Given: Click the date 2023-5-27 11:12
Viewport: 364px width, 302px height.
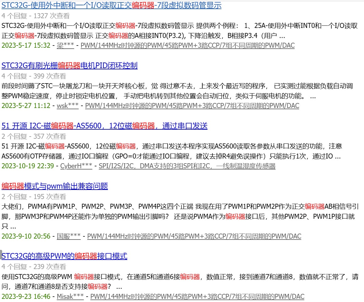Looking at the screenshot, I should [26, 105].
